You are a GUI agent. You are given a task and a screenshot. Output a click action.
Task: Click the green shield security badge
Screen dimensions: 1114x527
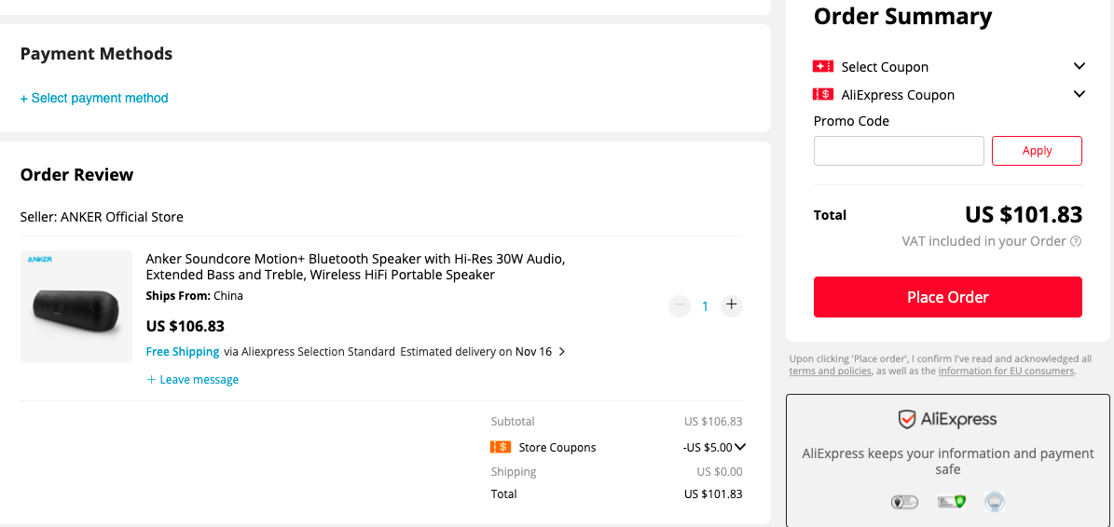(x=951, y=502)
